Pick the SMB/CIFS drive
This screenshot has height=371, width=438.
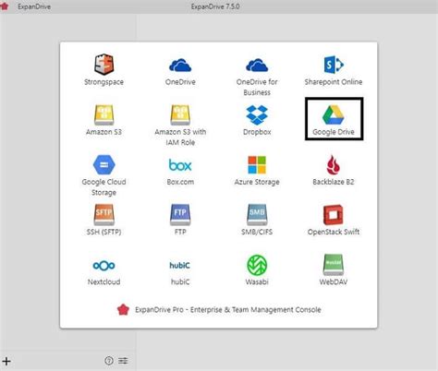coord(257,221)
